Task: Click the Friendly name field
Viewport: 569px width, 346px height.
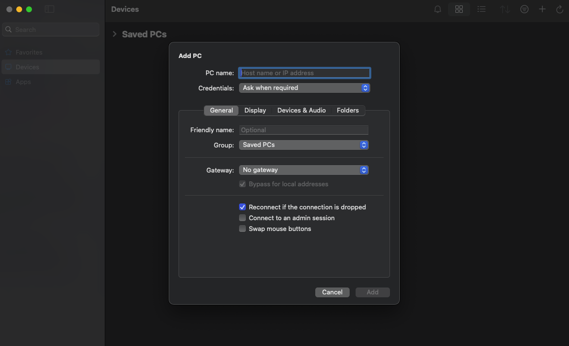Action: tap(304, 130)
